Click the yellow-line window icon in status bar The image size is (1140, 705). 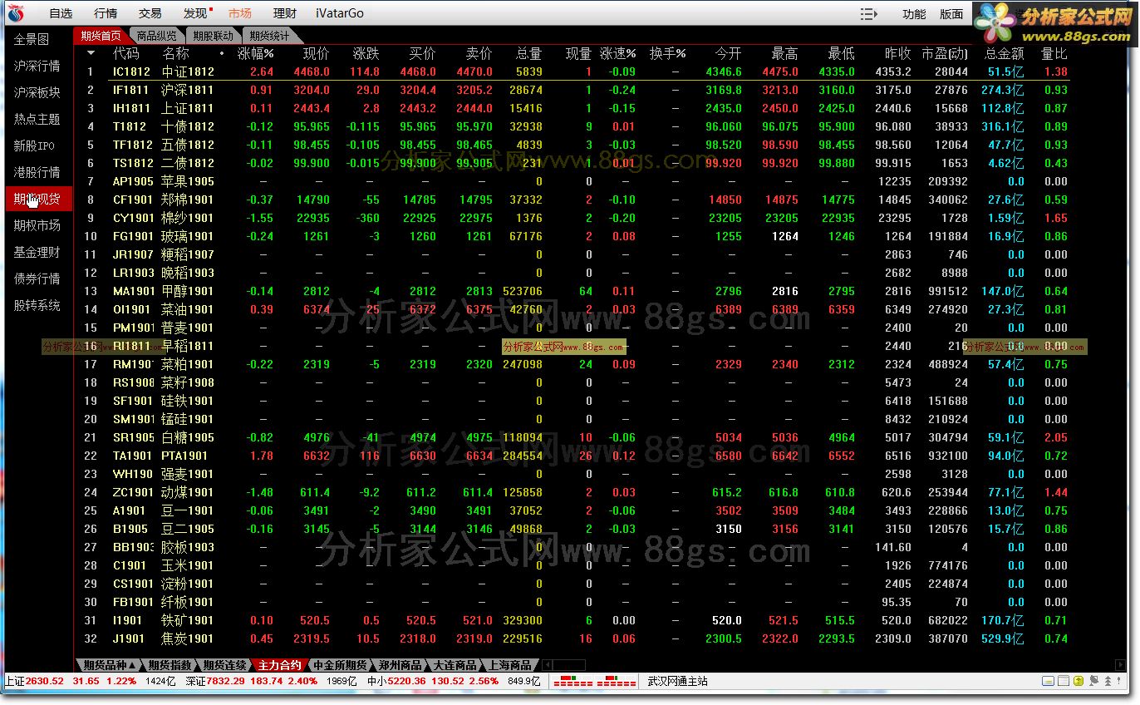click(x=1049, y=681)
